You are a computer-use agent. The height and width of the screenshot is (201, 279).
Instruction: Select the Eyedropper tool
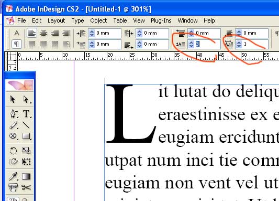click(x=13, y=176)
